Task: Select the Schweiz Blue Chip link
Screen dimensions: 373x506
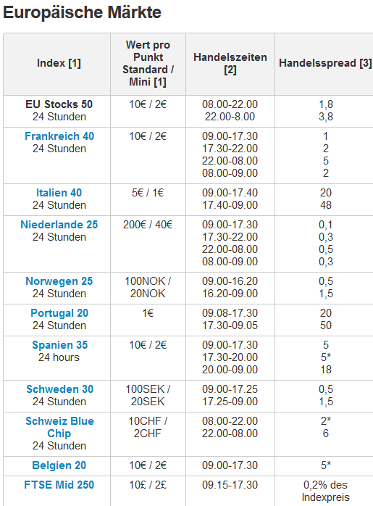Action: tap(59, 427)
